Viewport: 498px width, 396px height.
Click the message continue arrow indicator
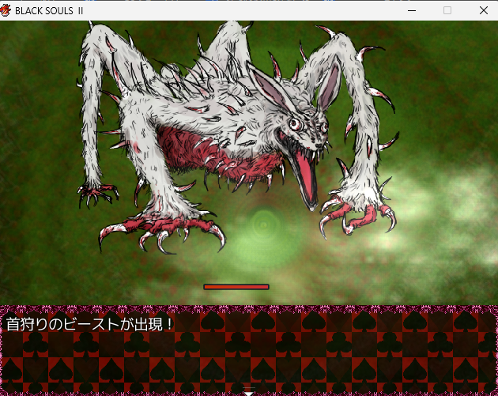(248, 392)
